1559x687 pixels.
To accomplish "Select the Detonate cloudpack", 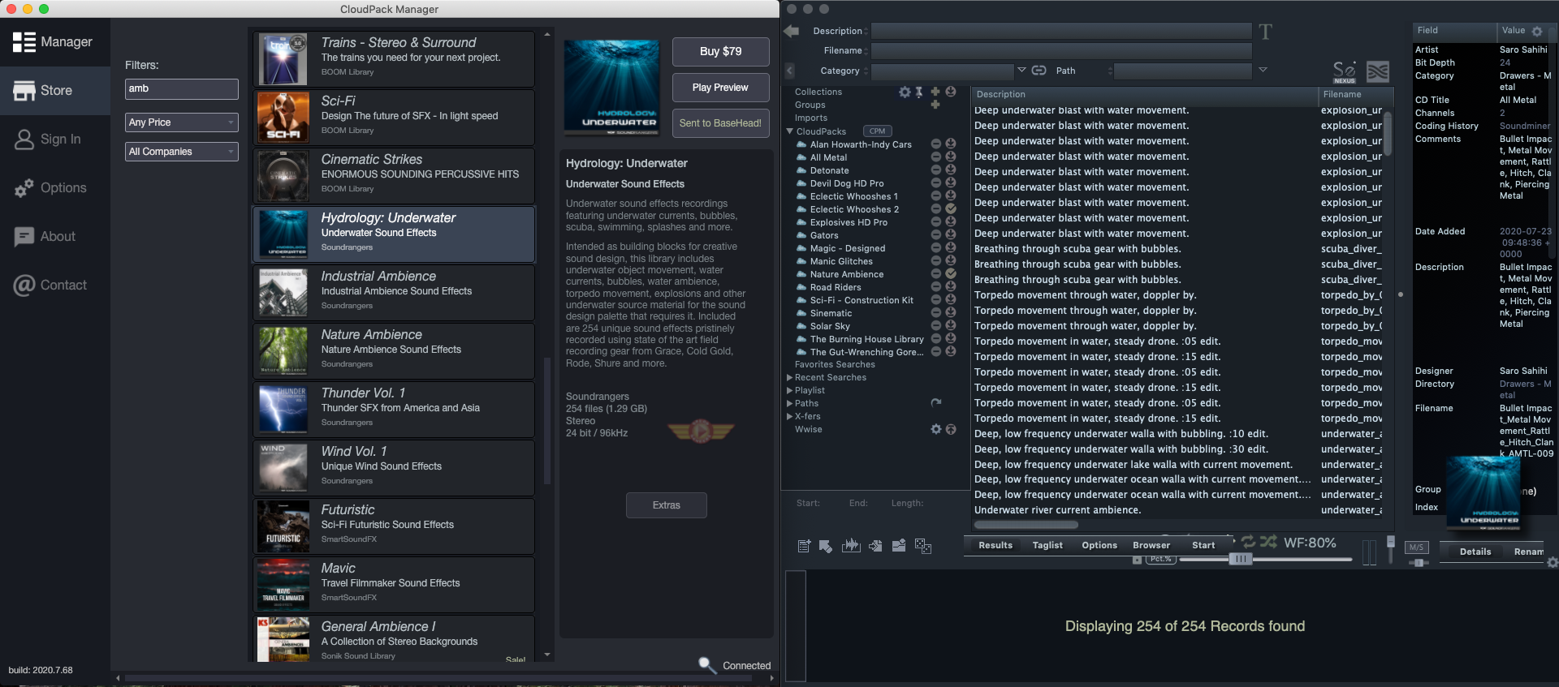I will pos(829,170).
